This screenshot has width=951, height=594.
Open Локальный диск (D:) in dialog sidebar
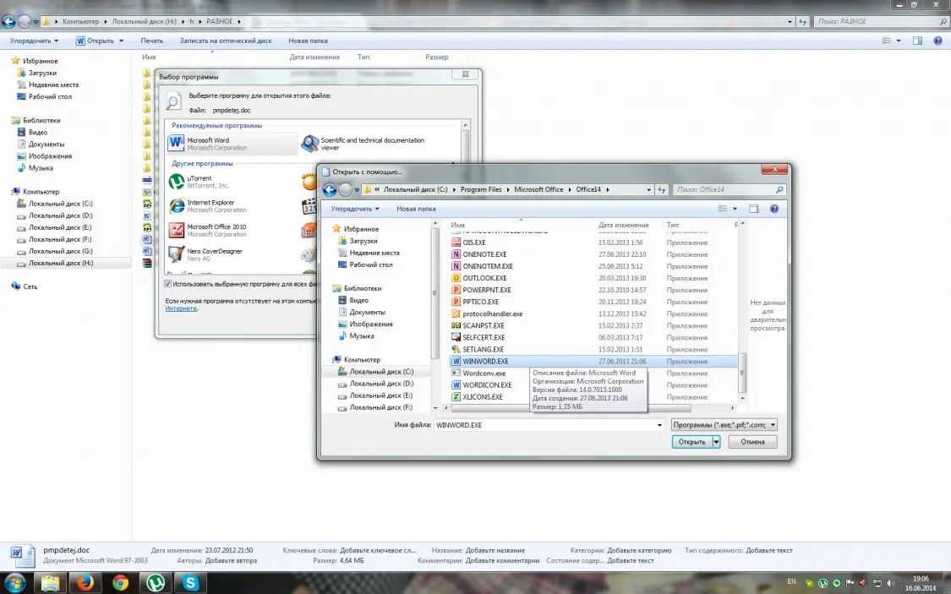(381, 384)
